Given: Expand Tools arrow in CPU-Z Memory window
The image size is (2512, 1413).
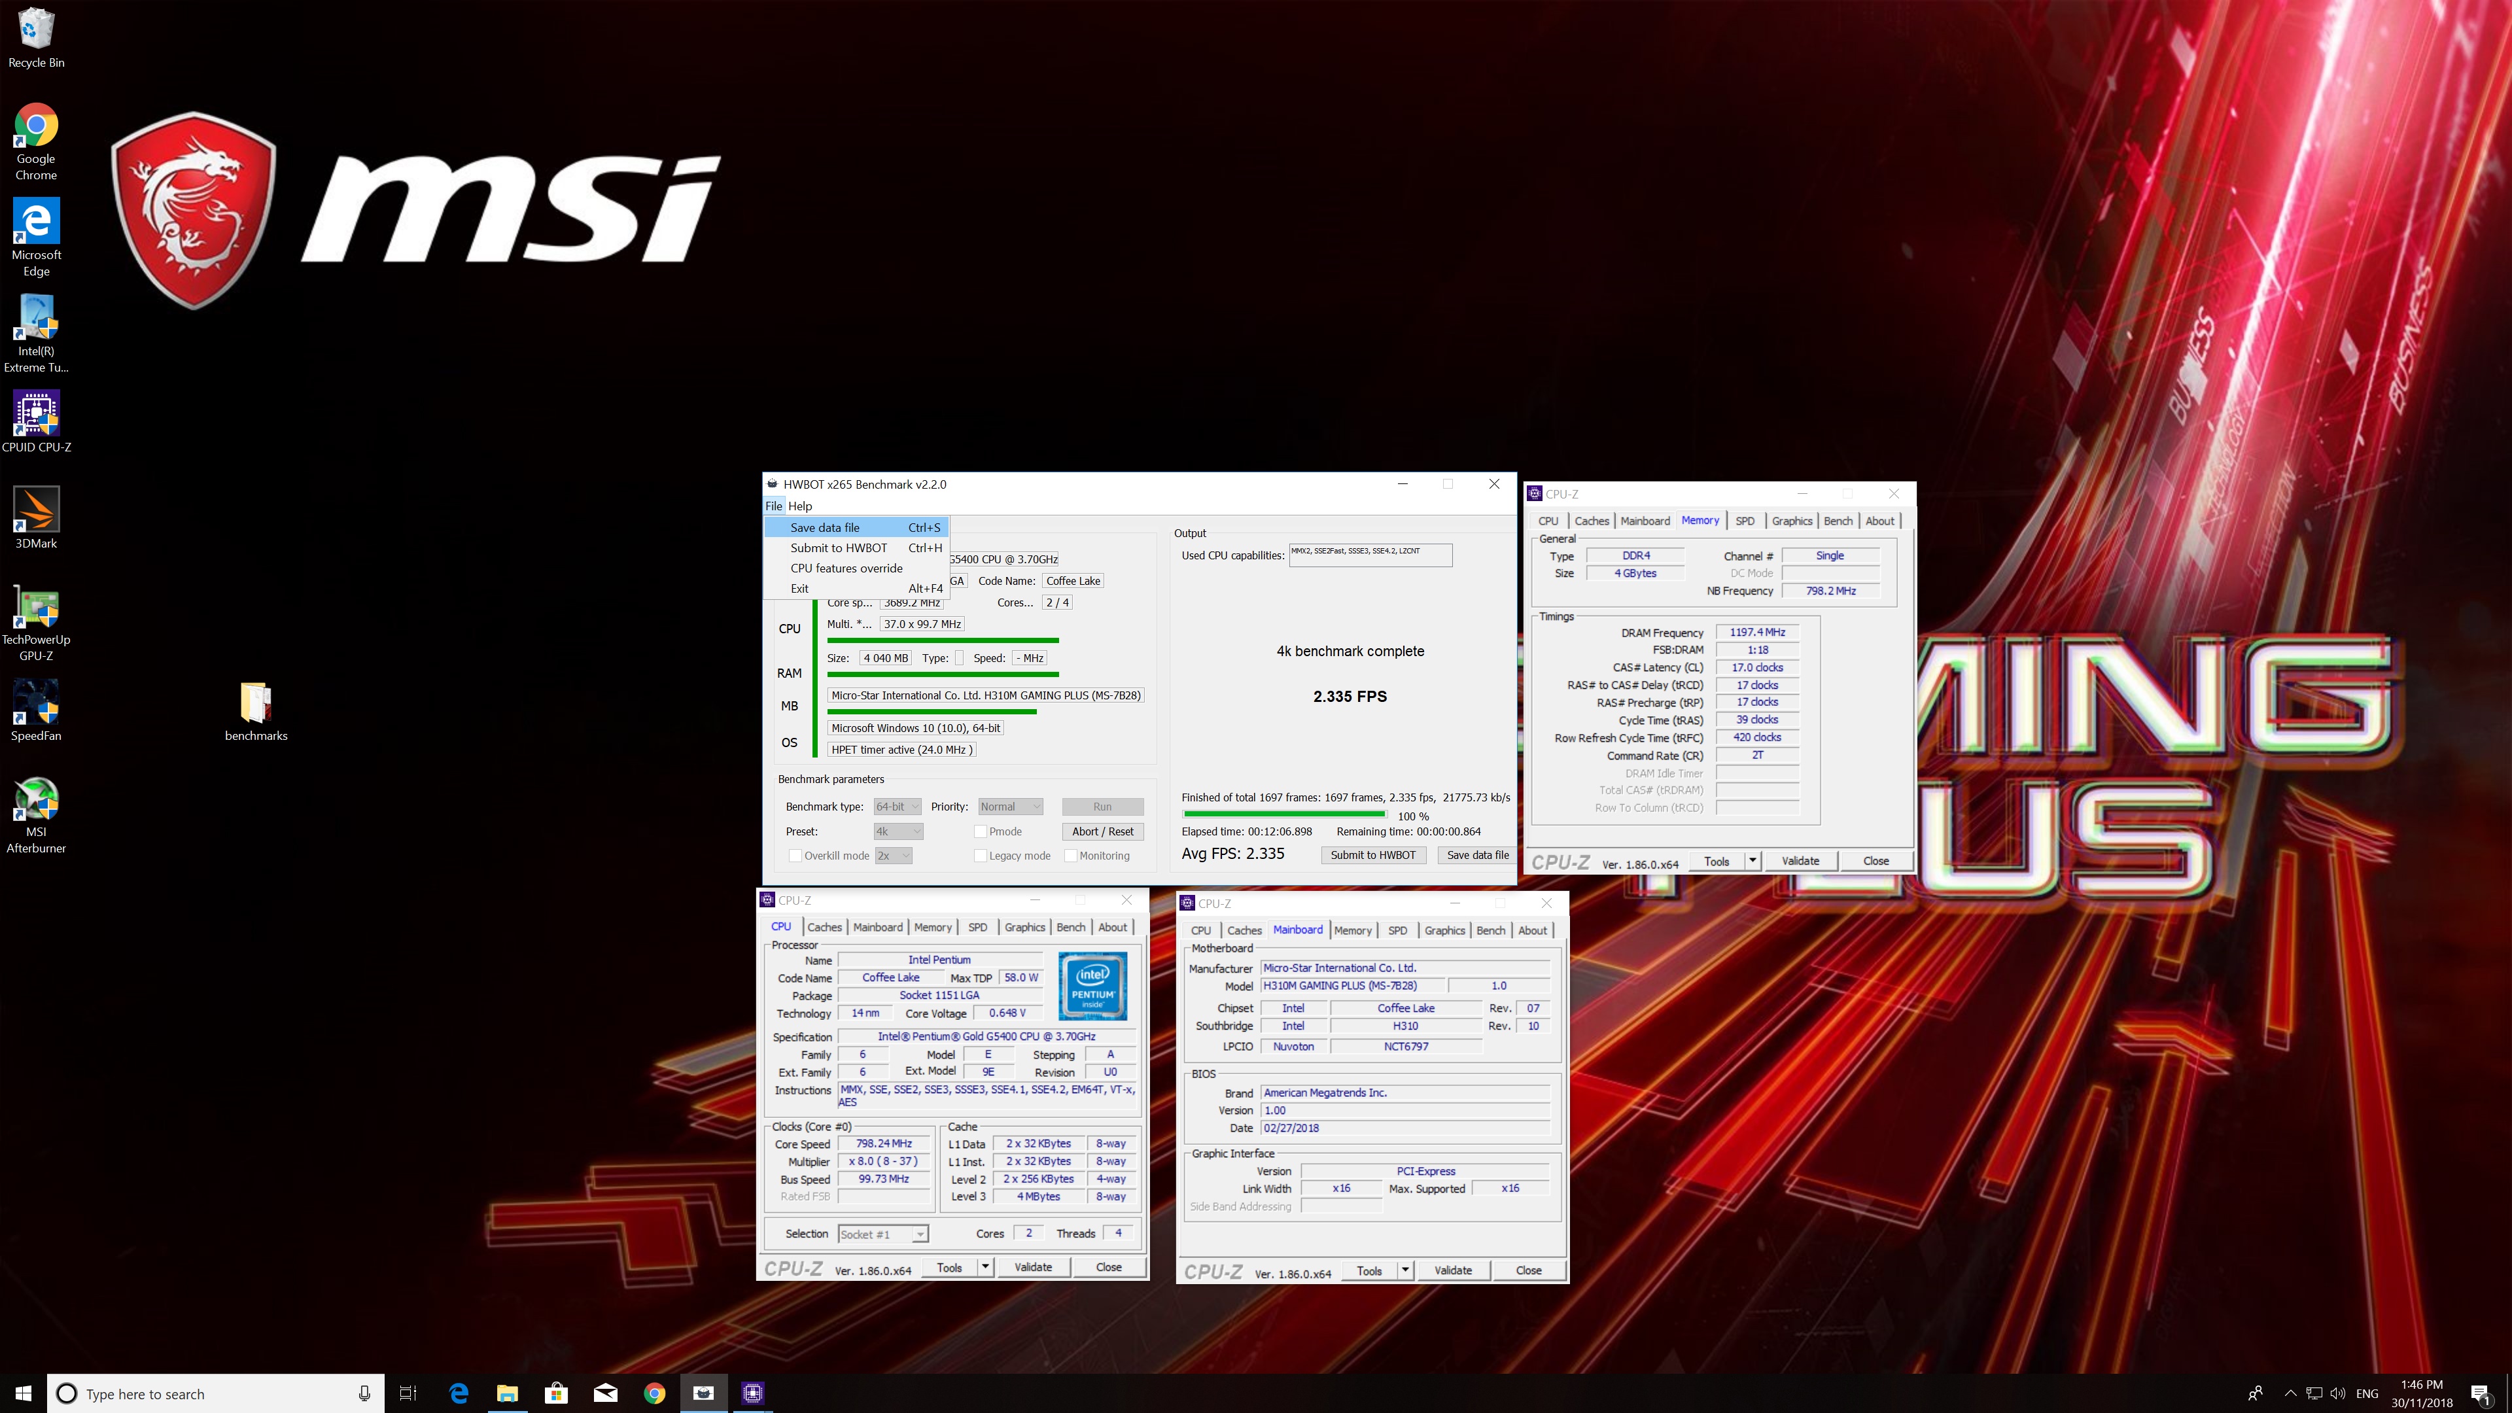Looking at the screenshot, I should pyautogui.click(x=1753, y=861).
